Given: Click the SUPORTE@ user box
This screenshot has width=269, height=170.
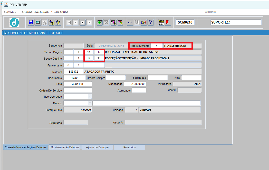Looking at the screenshot, I should pyautogui.click(x=236, y=22).
